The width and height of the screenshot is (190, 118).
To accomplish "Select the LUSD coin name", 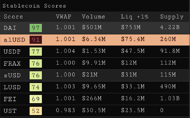I will 12,87.
